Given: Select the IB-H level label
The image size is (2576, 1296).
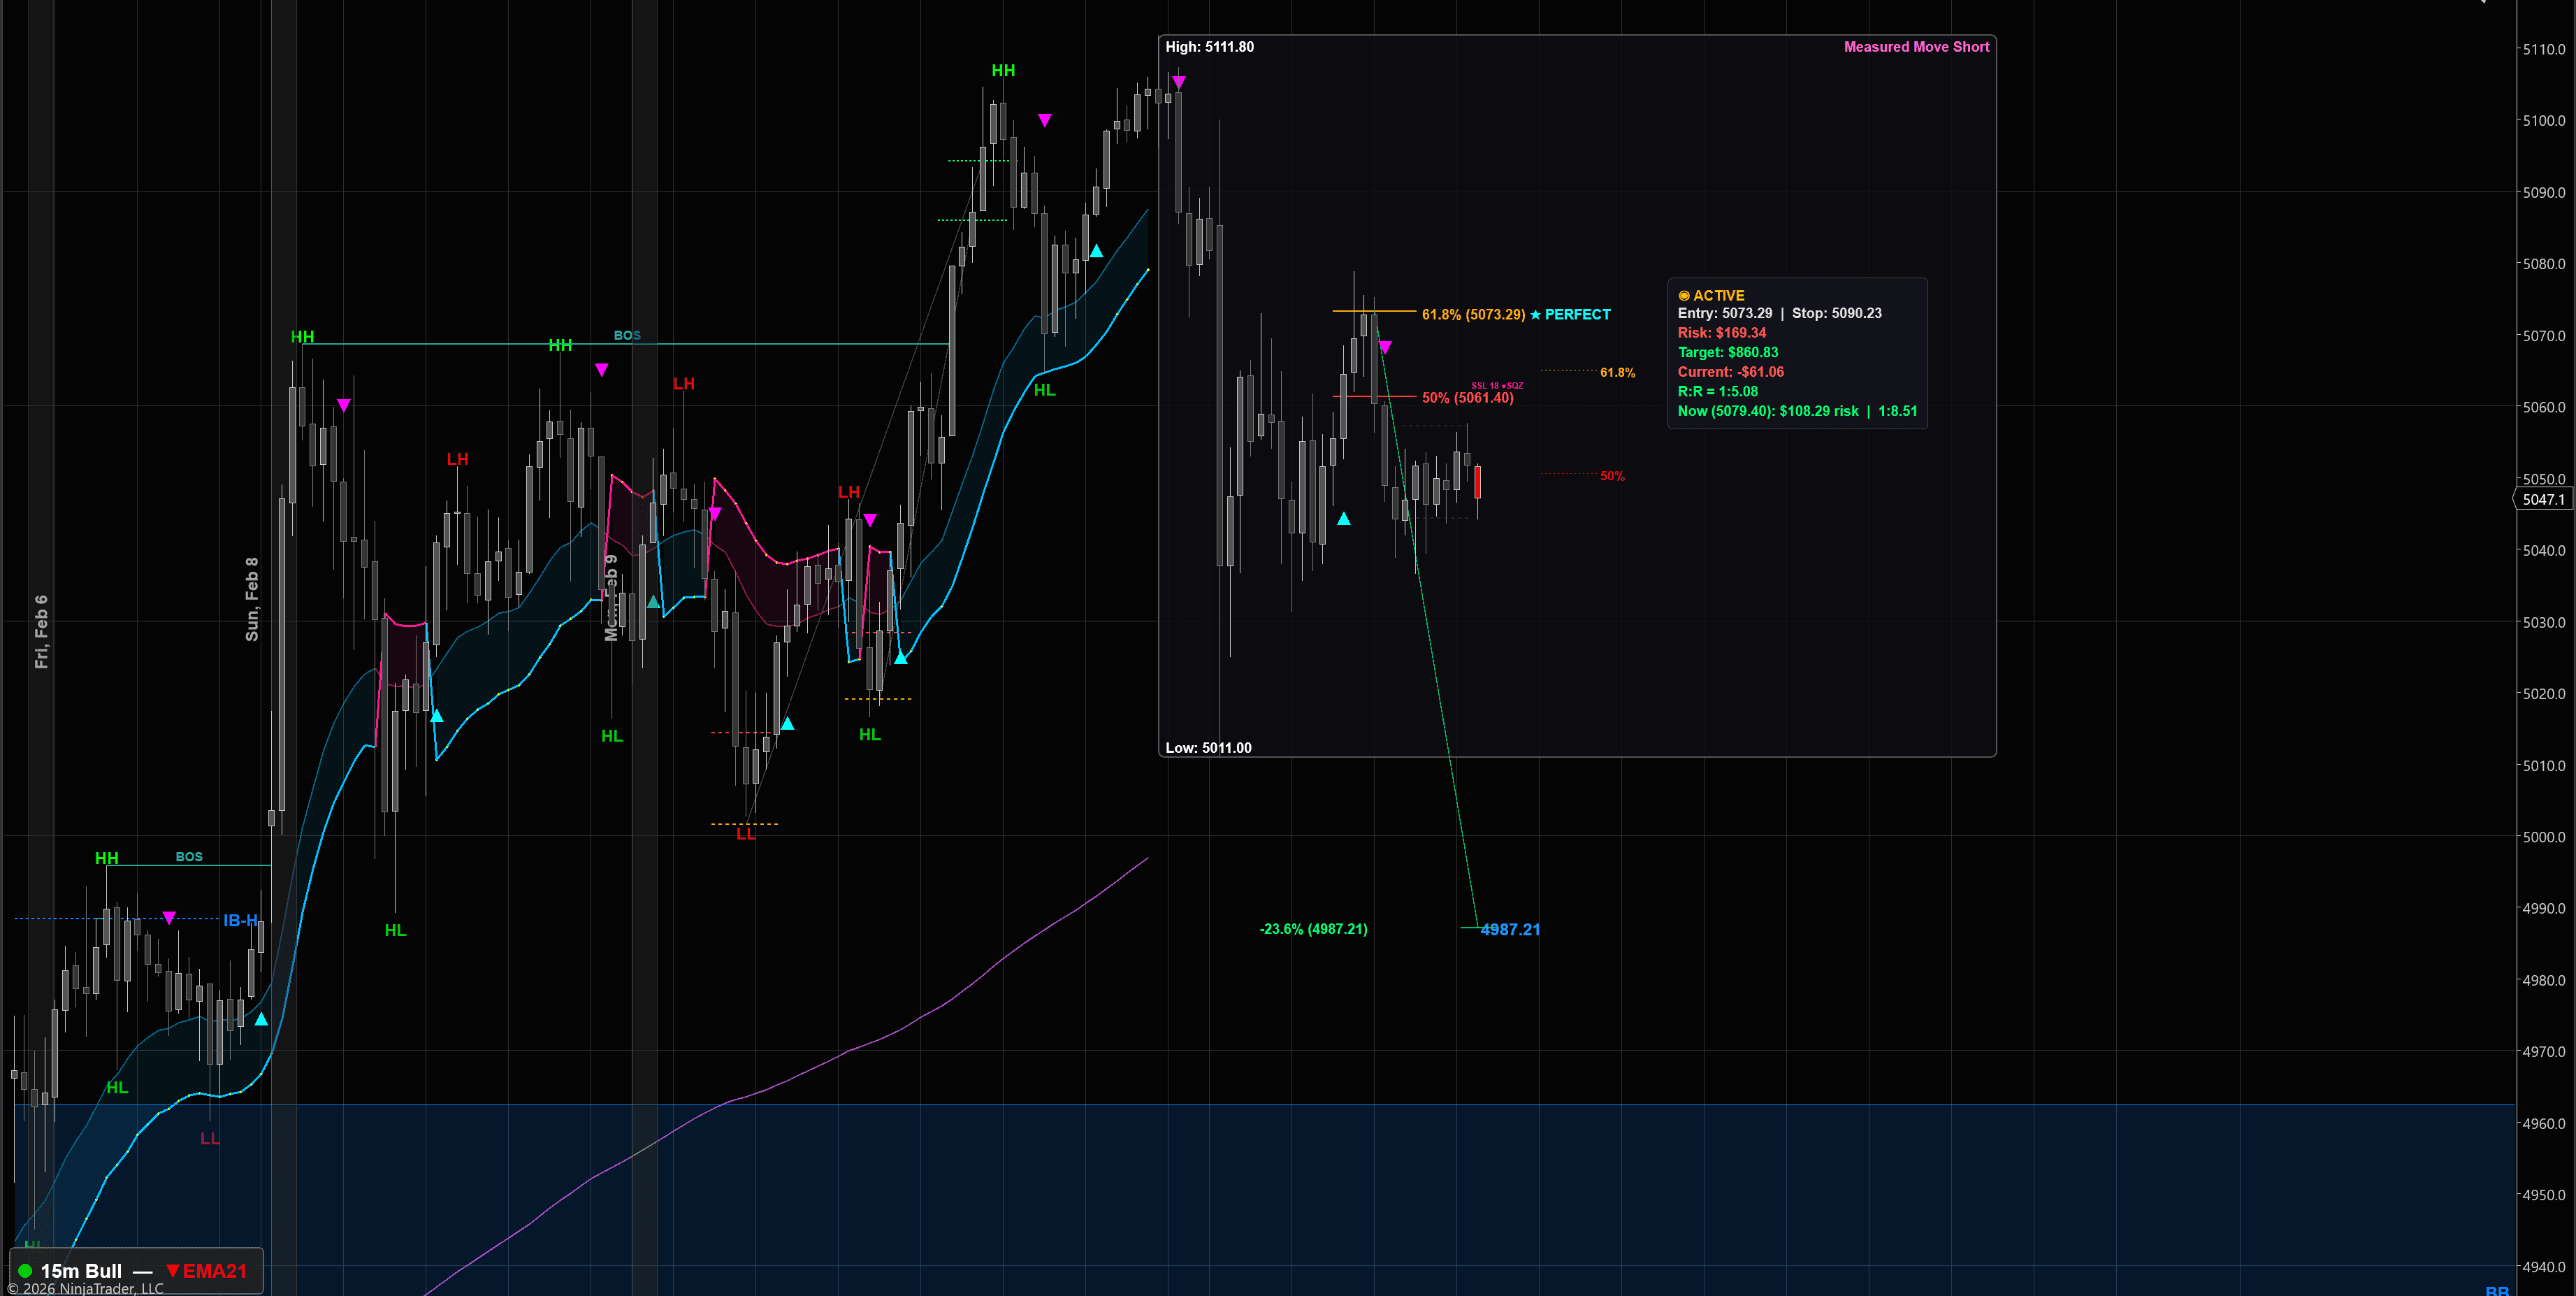Looking at the screenshot, I should click(240, 920).
